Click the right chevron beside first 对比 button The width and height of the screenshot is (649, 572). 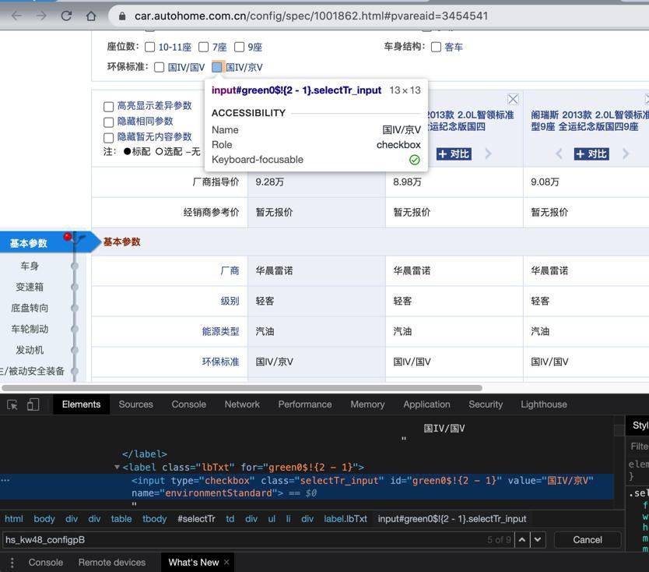[x=489, y=154]
